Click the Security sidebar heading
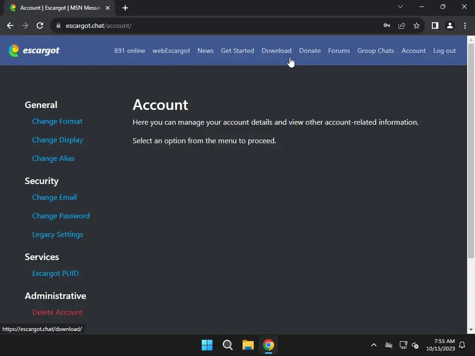The width and height of the screenshot is (475, 356). point(41,181)
